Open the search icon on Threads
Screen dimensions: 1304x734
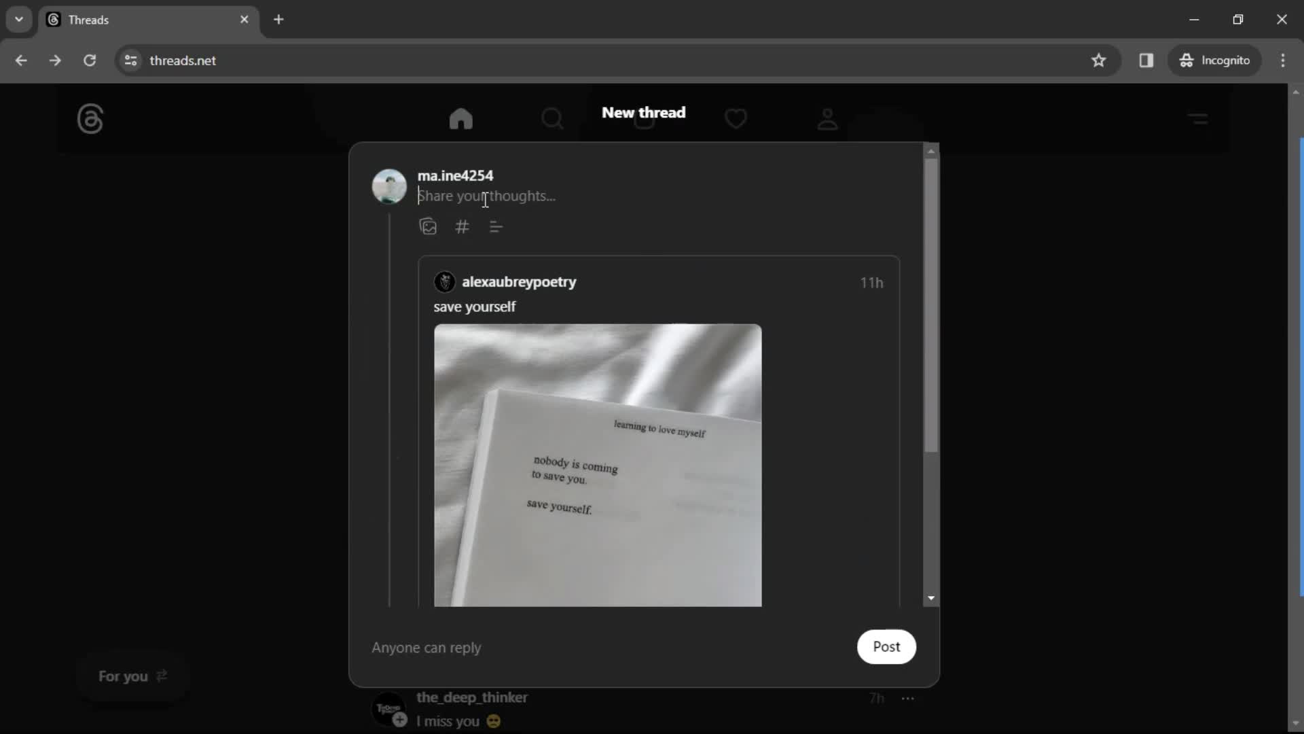pyautogui.click(x=553, y=118)
